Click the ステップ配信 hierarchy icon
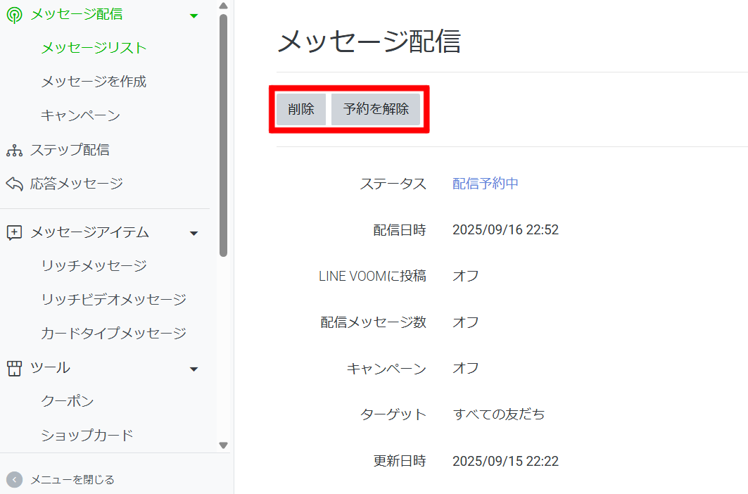The image size is (748, 494). (14, 150)
